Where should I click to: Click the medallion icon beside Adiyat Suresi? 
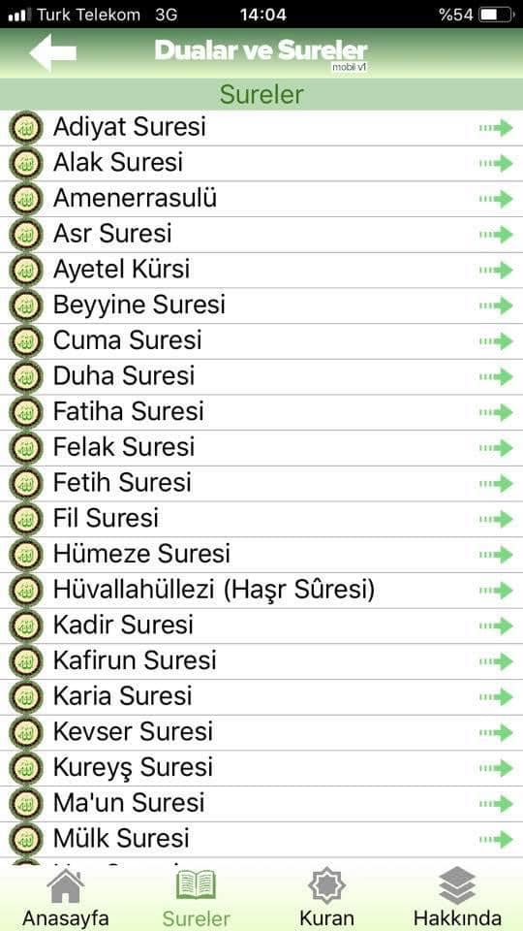(25, 128)
